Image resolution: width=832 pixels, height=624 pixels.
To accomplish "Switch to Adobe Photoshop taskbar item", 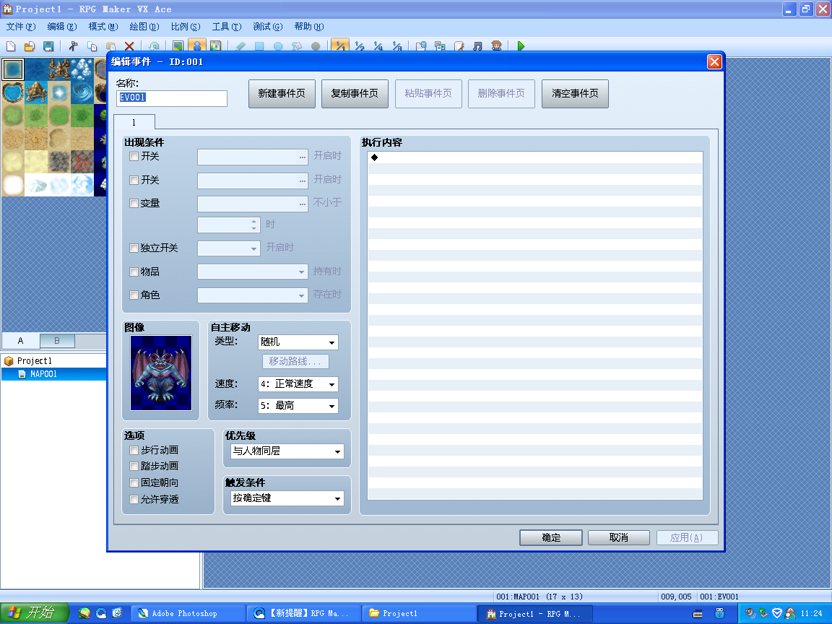I will pos(188,613).
